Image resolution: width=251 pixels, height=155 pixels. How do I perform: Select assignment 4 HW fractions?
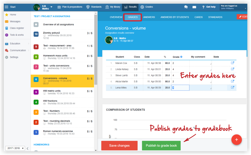[62, 102]
